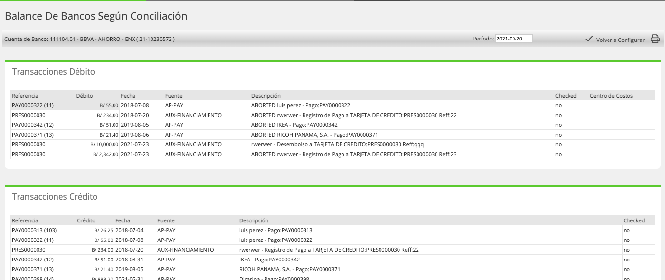The image size is (665, 280).
Task: Click the Centro de Costos column header
Action: pyautogui.click(x=611, y=96)
